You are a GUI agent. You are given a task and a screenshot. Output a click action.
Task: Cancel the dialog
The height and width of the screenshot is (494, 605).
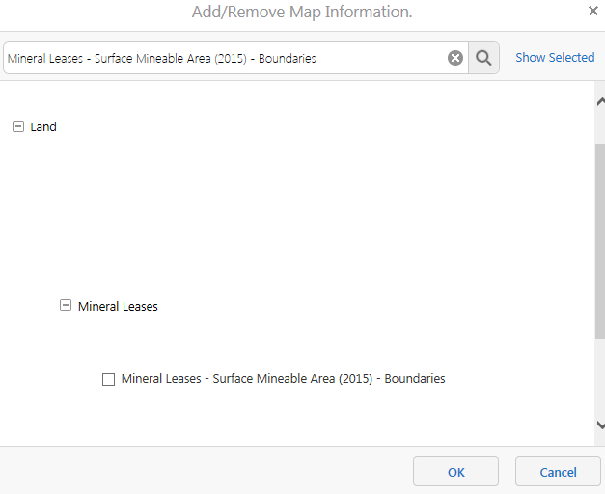click(x=558, y=472)
